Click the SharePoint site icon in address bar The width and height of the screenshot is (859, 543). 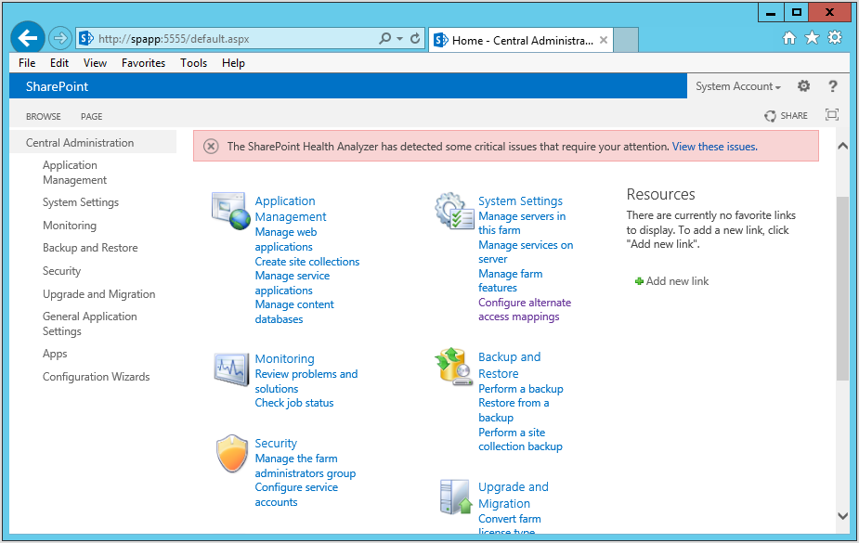click(x=86, y=38)
